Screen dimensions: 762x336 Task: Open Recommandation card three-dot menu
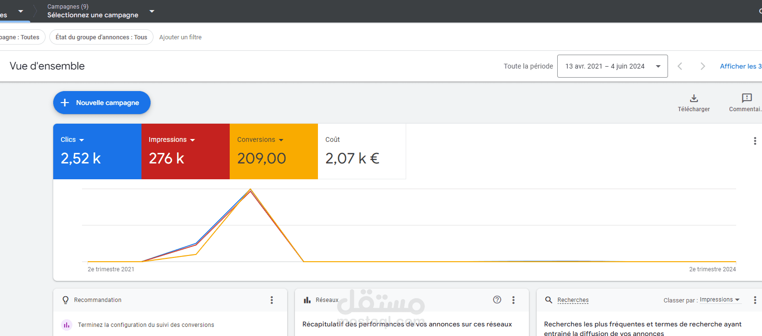(x=271, y=300)
